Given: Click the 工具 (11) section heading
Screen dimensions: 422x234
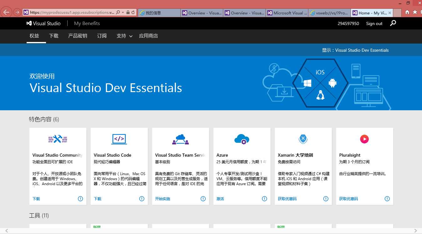Looking at the screenshot, I should point(39,216).
